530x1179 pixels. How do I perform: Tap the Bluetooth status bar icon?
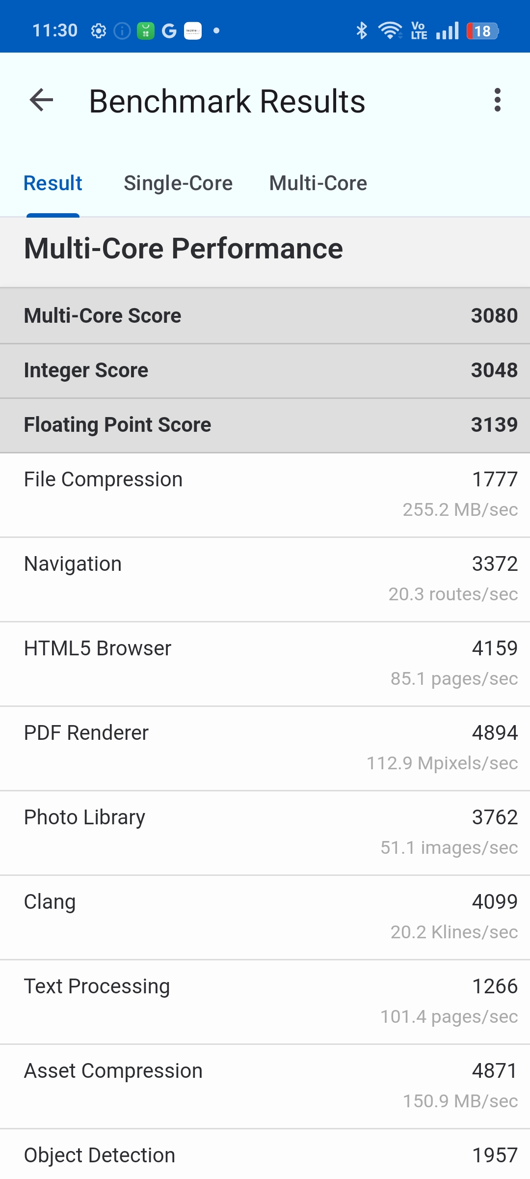click(362, 30)
